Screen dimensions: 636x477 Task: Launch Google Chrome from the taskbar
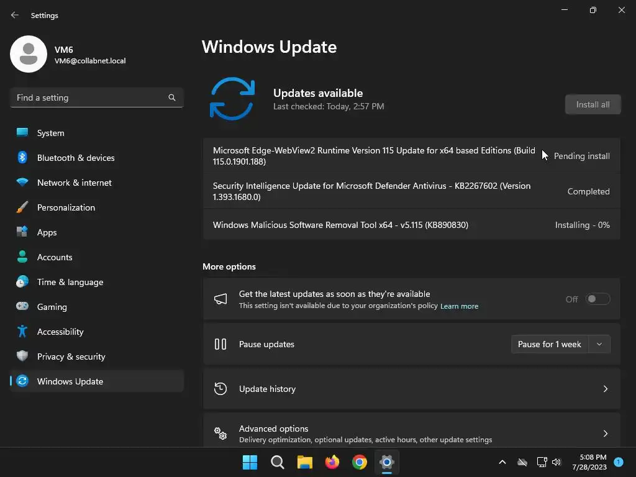[360, 462]
